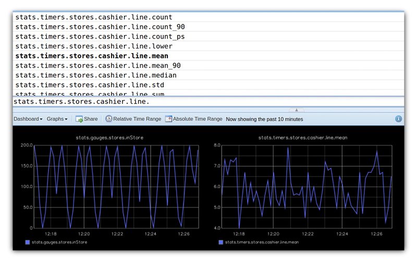
Task: Collapse the metric list panel using the splitter arrow
Action: coord(296,110)
